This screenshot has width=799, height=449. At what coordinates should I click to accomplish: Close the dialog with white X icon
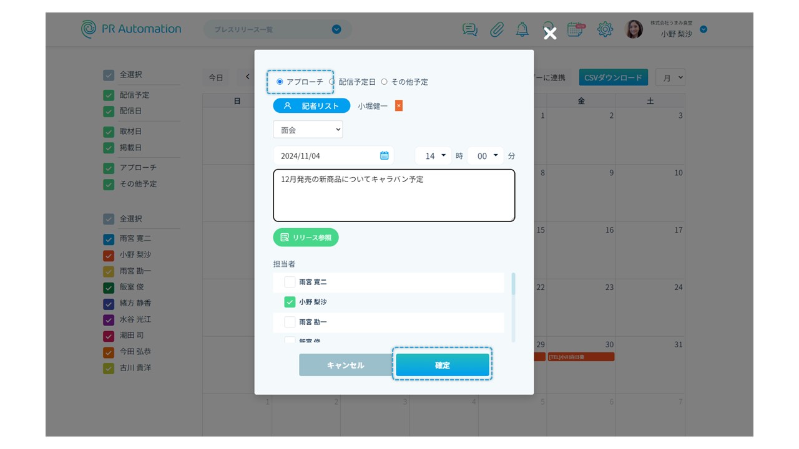coord(549,34)
